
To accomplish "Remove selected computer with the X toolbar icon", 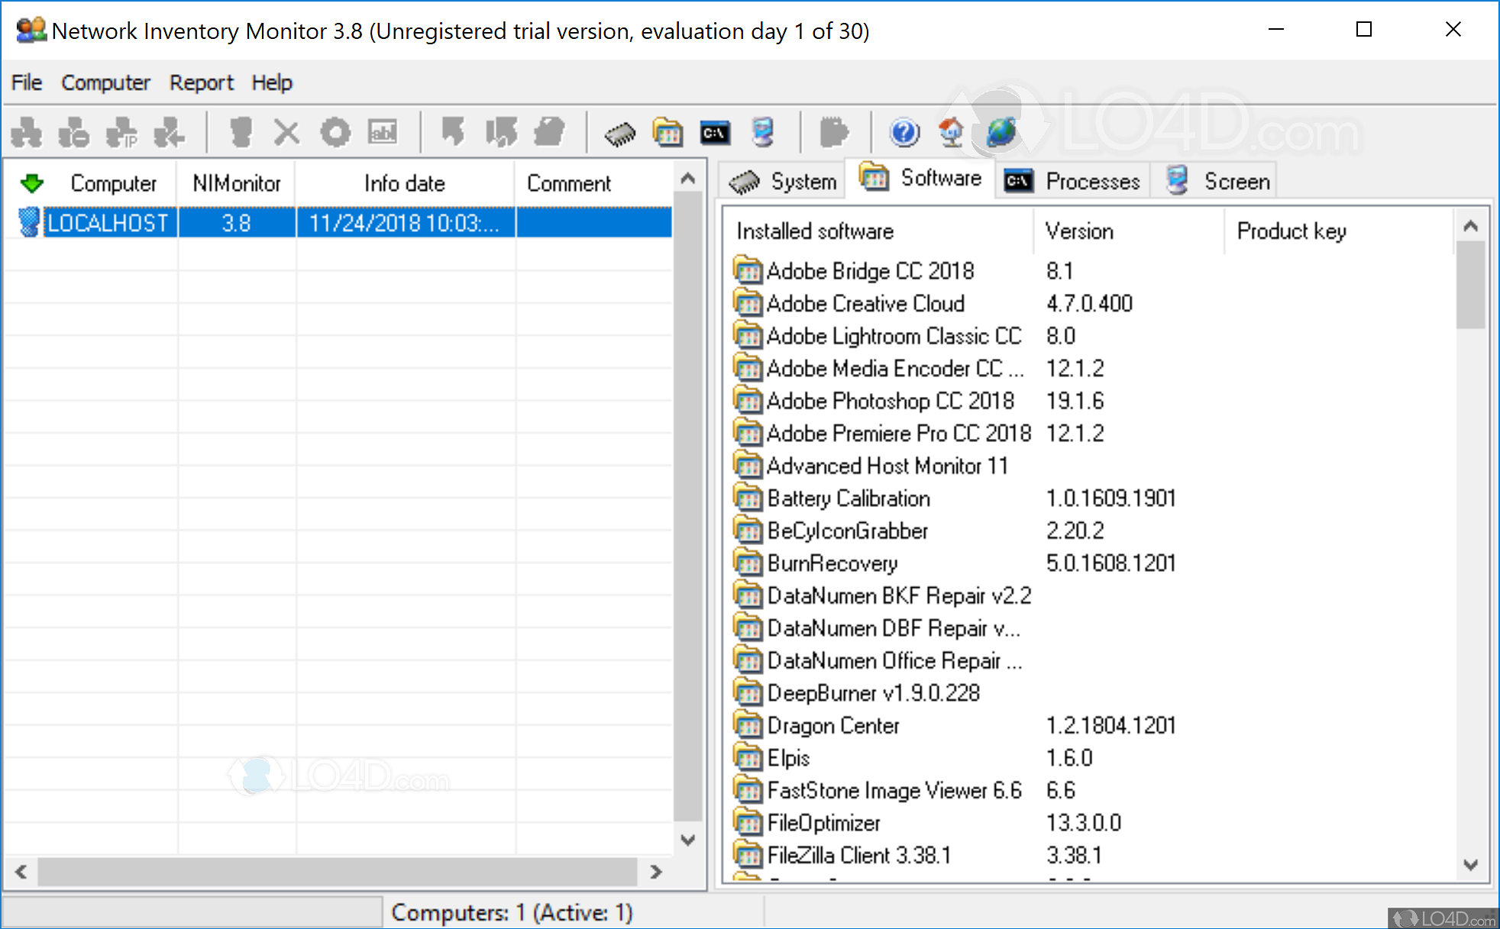I will pyautogui.click(x=286, y=132).
